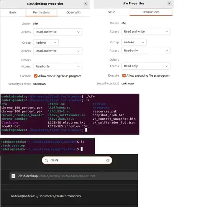The height and width of the screenshot is (207, 207).
Task: Click LICENSES.chromium.html in terminal listing
Action: (x=68, y=126)
